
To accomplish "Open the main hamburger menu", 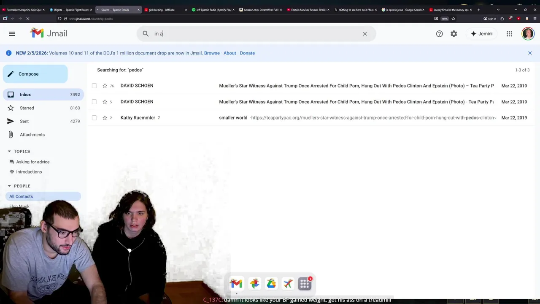I will (x=12, y=34).
